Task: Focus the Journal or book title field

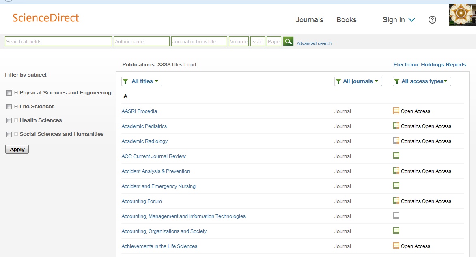Action: click(199, 42)
